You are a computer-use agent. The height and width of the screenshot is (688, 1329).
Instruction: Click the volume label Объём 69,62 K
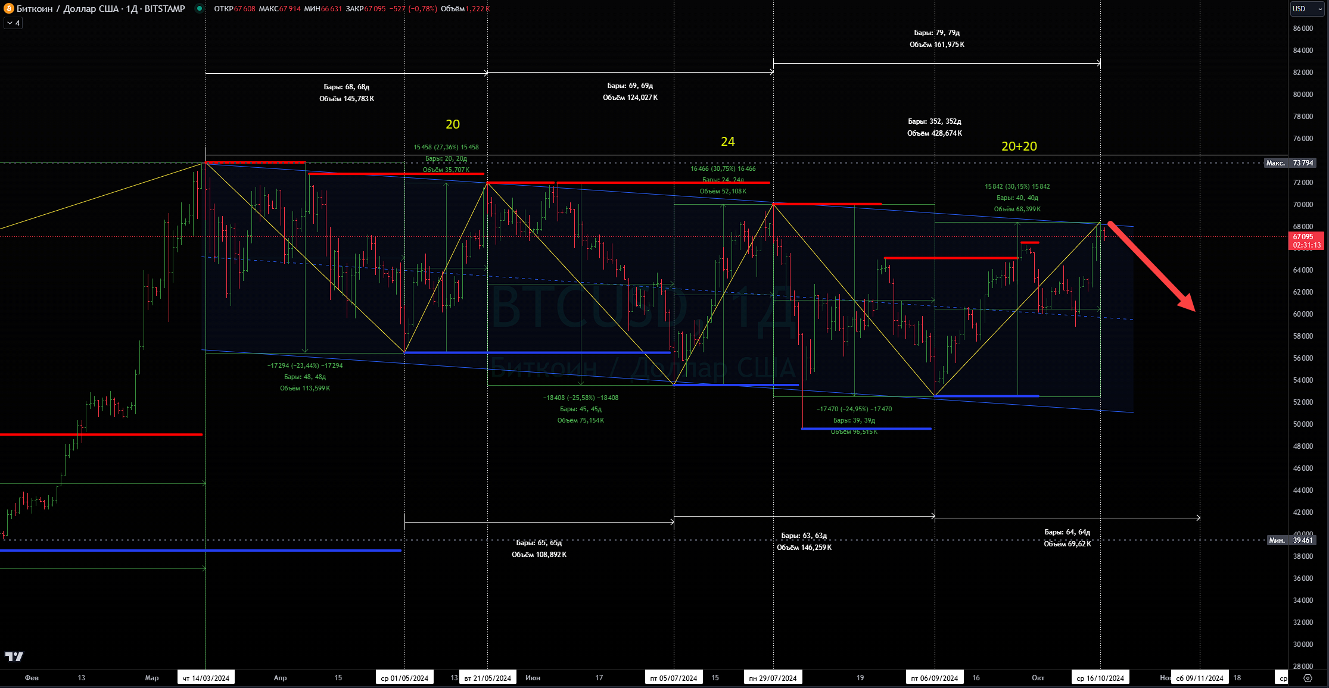(1067, 544)
